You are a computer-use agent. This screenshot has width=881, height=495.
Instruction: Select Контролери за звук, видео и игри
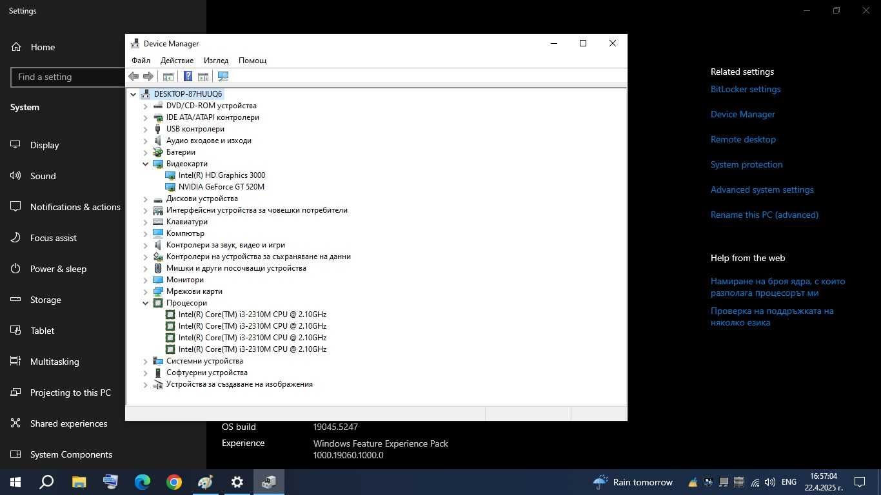point(226,245)
